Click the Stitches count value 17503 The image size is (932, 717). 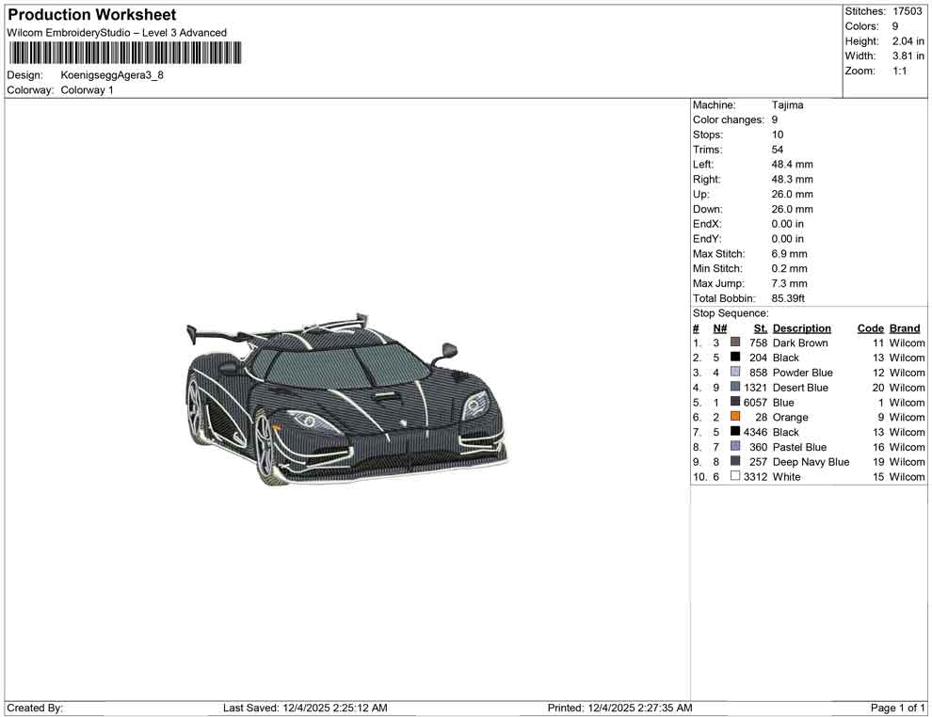[908, 11]
